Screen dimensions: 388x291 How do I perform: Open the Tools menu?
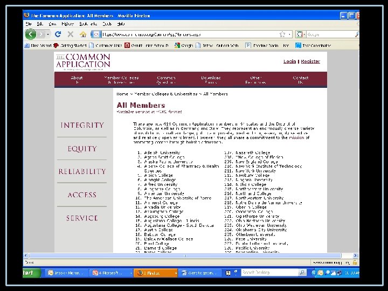point(107,24)
